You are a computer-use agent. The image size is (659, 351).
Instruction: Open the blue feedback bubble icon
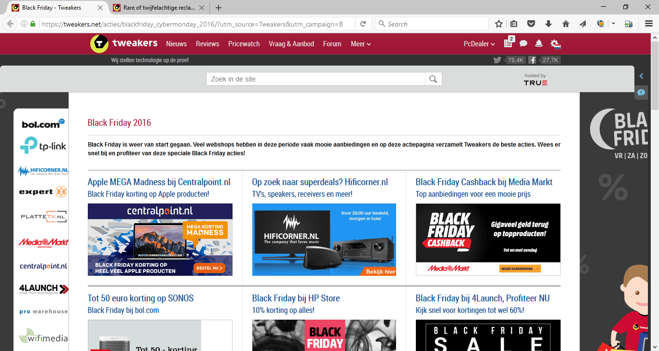click(x=641, y=93)
